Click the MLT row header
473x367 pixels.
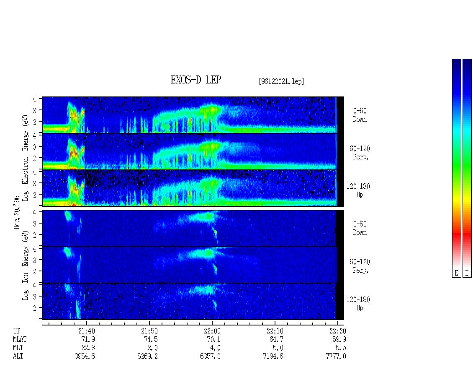(18, 348)
